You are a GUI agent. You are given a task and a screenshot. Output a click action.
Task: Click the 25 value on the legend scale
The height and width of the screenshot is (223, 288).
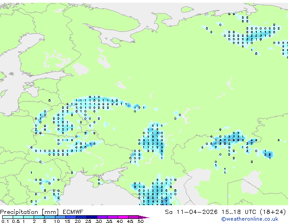pyautogui.click(x=88, y=221)
